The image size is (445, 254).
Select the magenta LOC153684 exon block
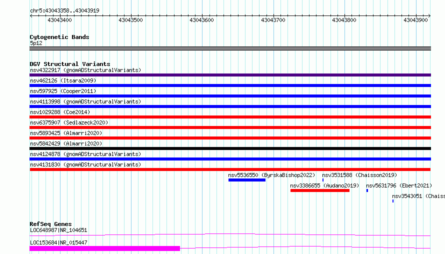(104, 248)
